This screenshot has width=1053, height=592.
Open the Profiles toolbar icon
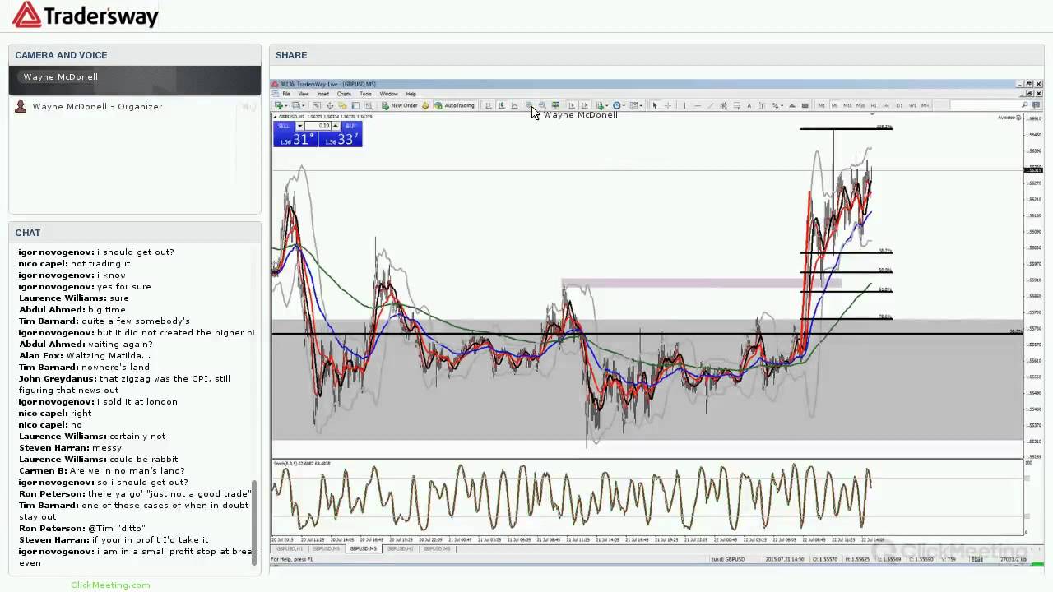(x=295, y=105)
